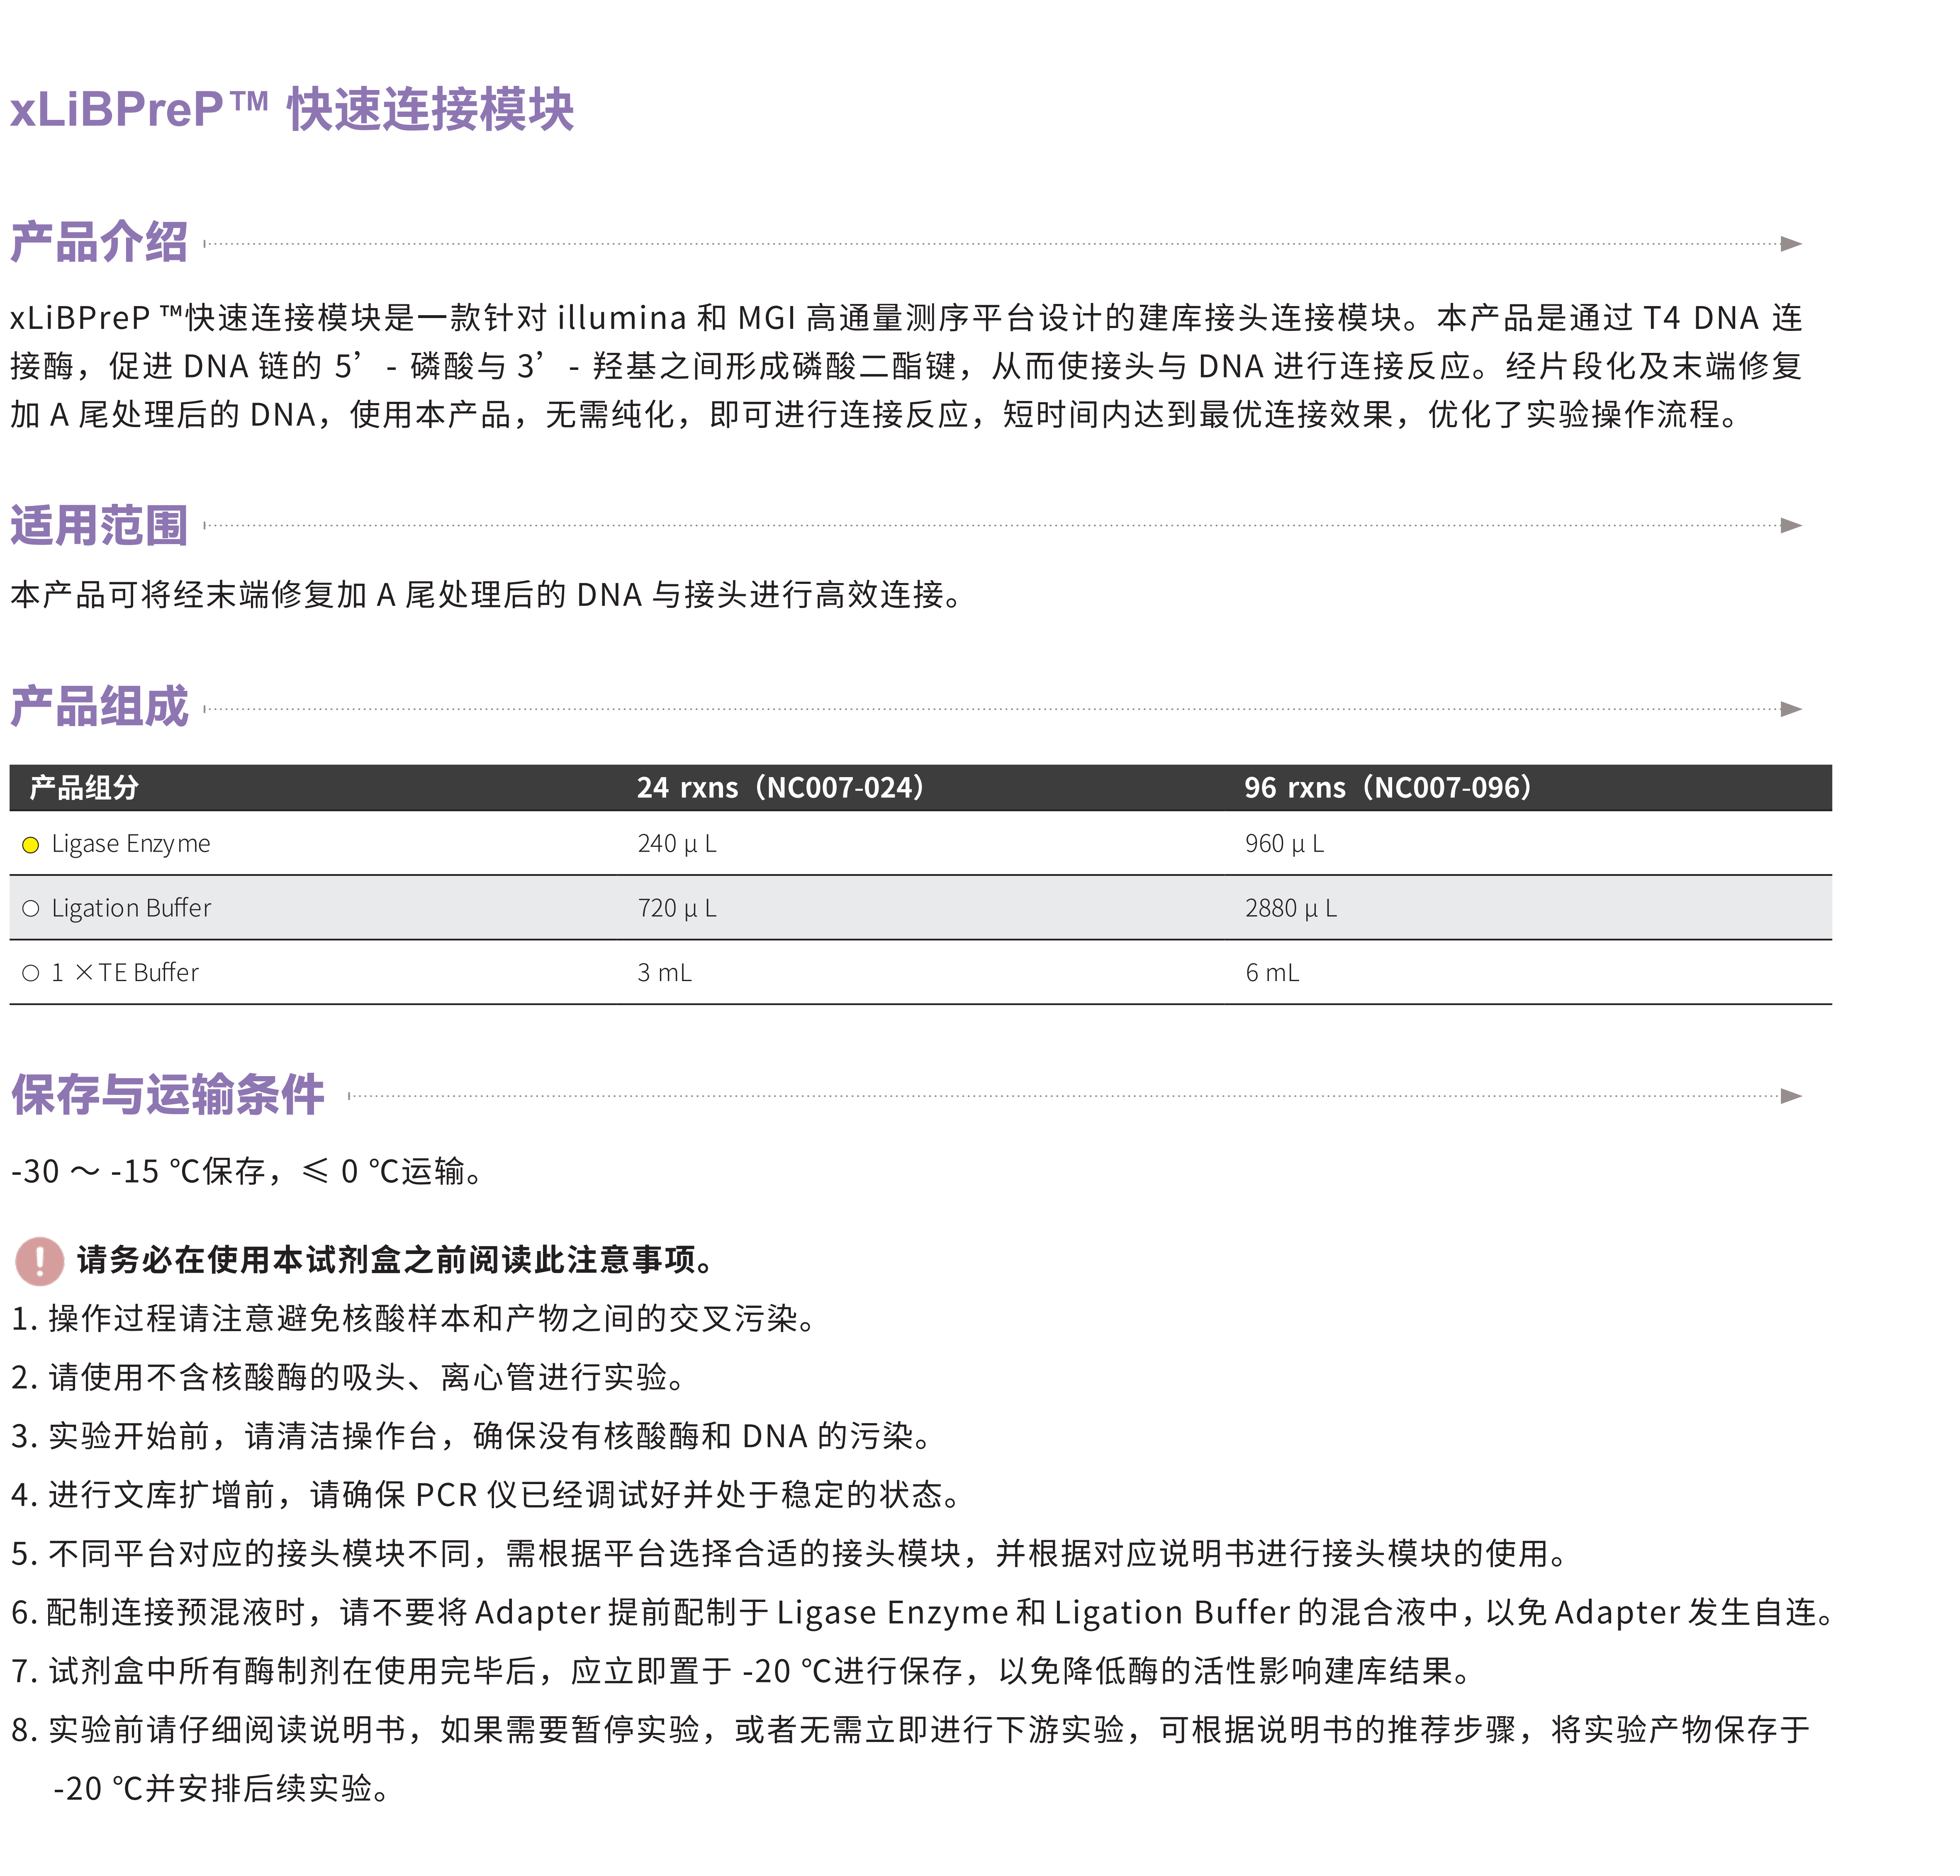Click the 2880 μL table cell
This screenshot has width=1960, height=1876.
(x=1291, y=909)
